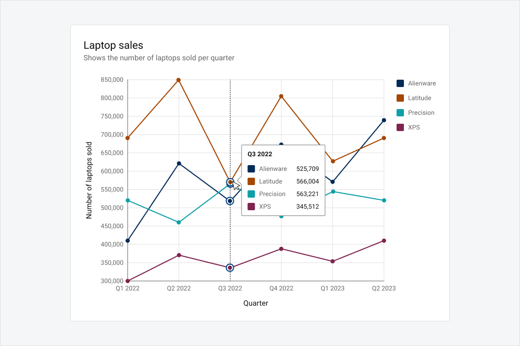Click the Precision swatch inside the tooltip
The height and width of the screenshot is (346, 520).
click(251, 194)
